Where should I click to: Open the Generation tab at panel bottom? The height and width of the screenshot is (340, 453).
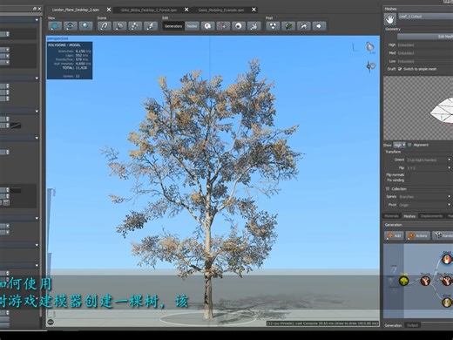tap(393, 325)
